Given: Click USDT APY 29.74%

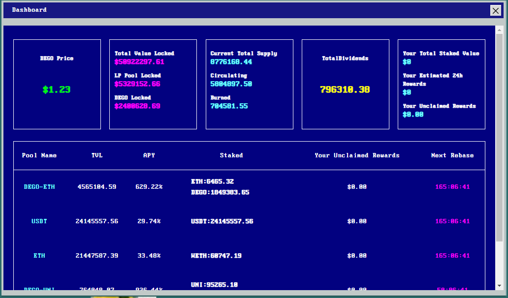Looking at the screenshot, I should pos(149,221).
